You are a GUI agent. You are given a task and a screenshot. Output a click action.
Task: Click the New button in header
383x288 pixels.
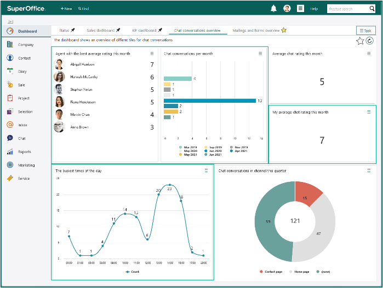[66, 9]
